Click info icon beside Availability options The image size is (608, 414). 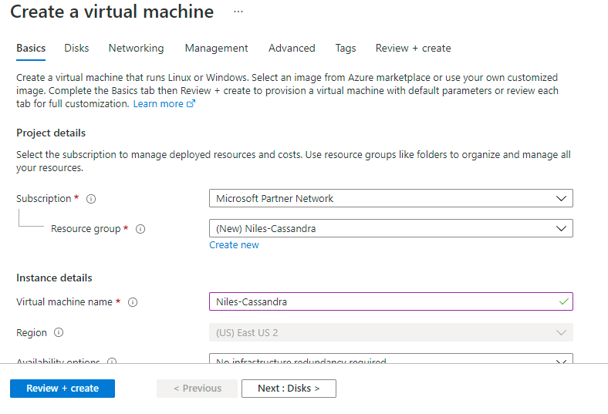pyautogui.click(x=112, y=361)
